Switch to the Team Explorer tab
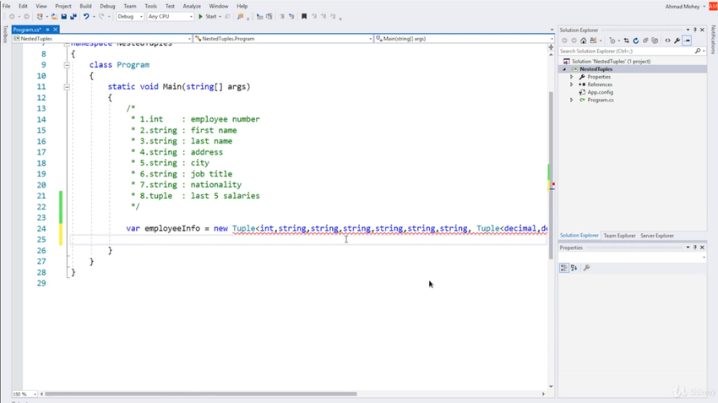The width and height of the screenshot is (718, 403). [619, 236]
